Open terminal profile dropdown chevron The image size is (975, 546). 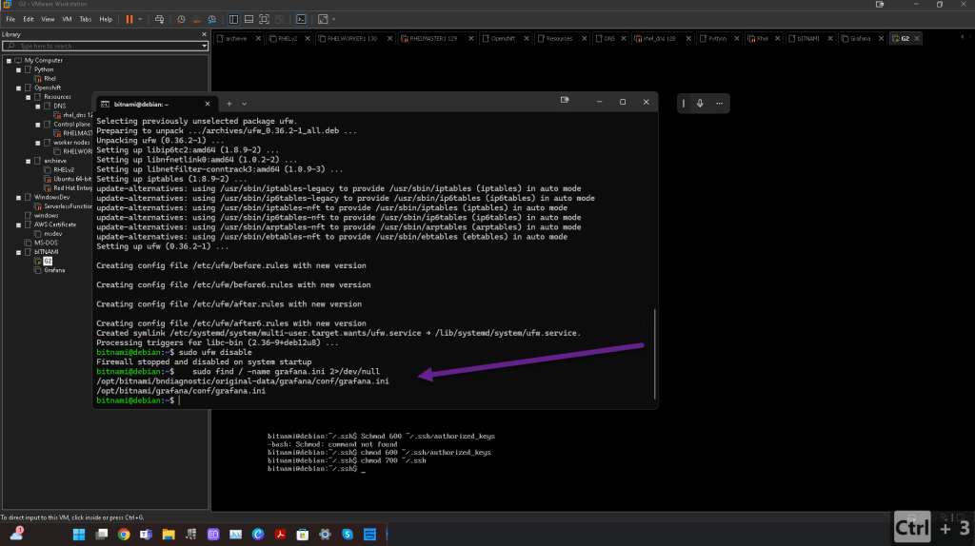[x=245, y=104]
